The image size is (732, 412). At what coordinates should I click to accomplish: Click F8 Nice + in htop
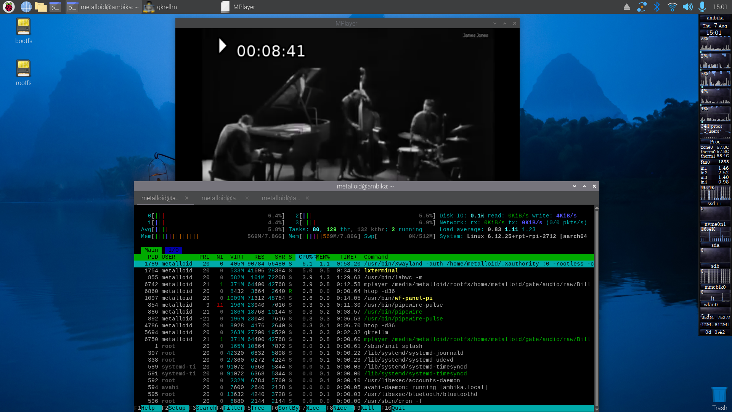(x=340, y=408)
